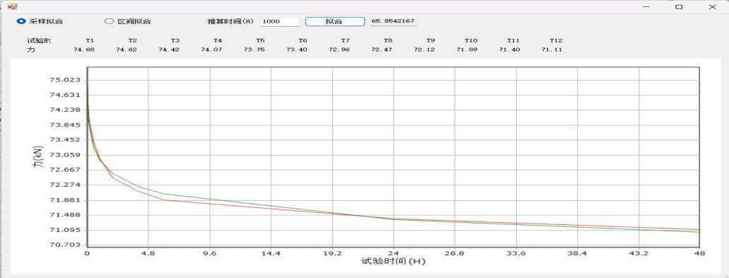Click the T1 column header

point(90,40)
